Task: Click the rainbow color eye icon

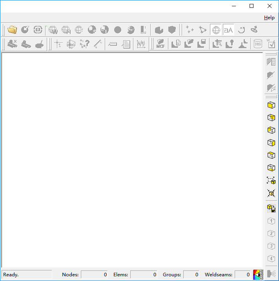Action: pyautogui.click(x=258, y=275)
